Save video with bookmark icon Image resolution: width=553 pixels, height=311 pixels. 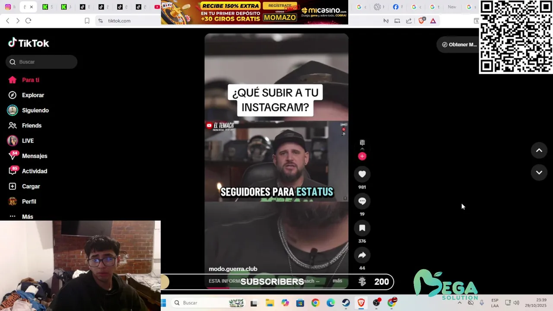coord(362,228)
